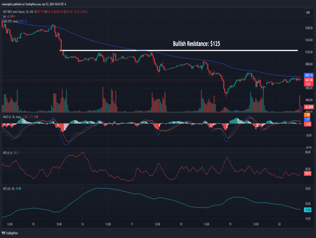The height and width of the screenshot is (238, 316).
Task: Click the orange 2.98 MACD signal label
Action: [x=307, y=115]
